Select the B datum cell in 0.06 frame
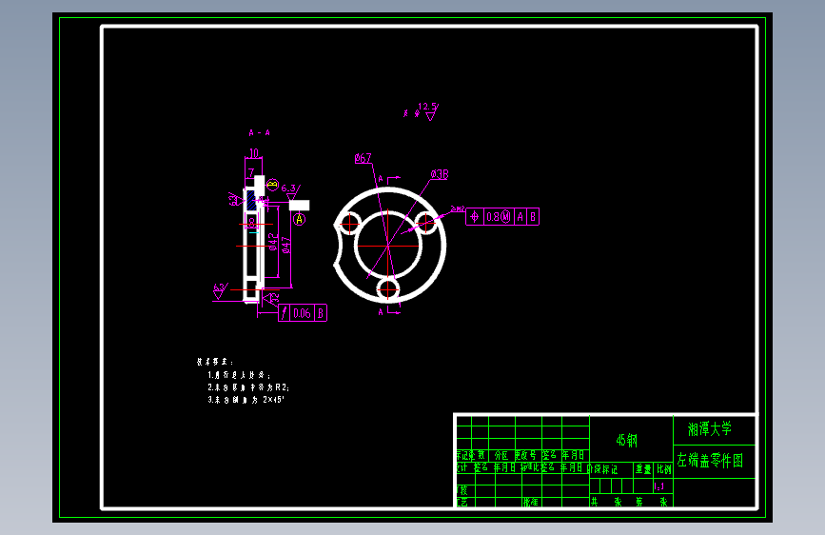This screenshot has width=825, height=535. tap(321, 313)
